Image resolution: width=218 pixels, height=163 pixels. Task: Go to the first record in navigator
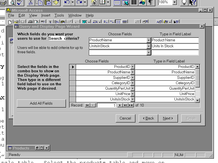pos(87,105)
